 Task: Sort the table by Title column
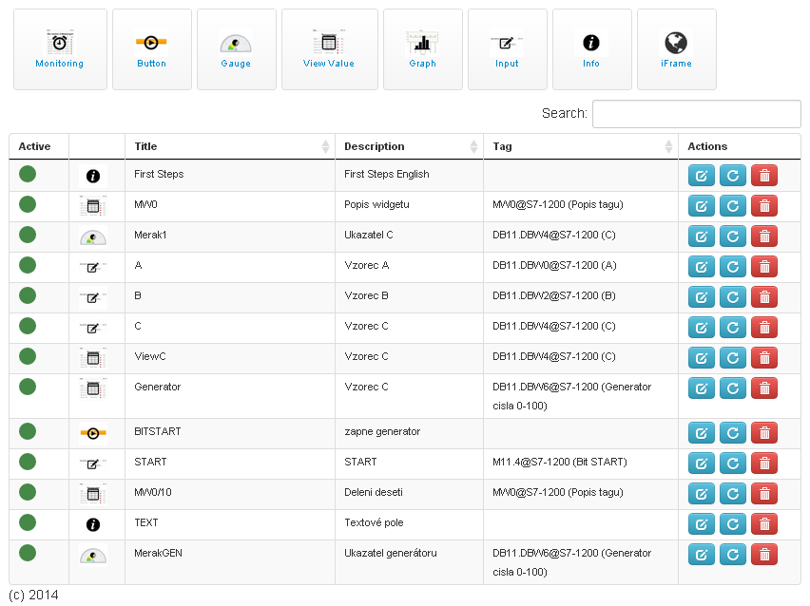point(230,146)
